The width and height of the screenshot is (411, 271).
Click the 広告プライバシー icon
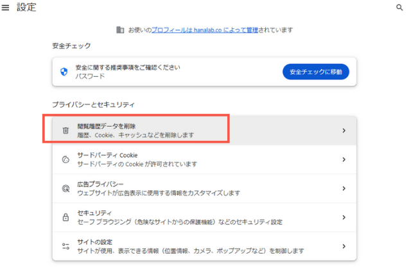click(x=65, y=188)
